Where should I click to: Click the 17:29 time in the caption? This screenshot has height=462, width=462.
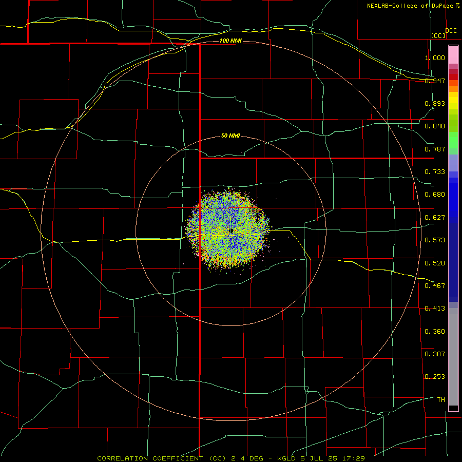pos(353,458)
